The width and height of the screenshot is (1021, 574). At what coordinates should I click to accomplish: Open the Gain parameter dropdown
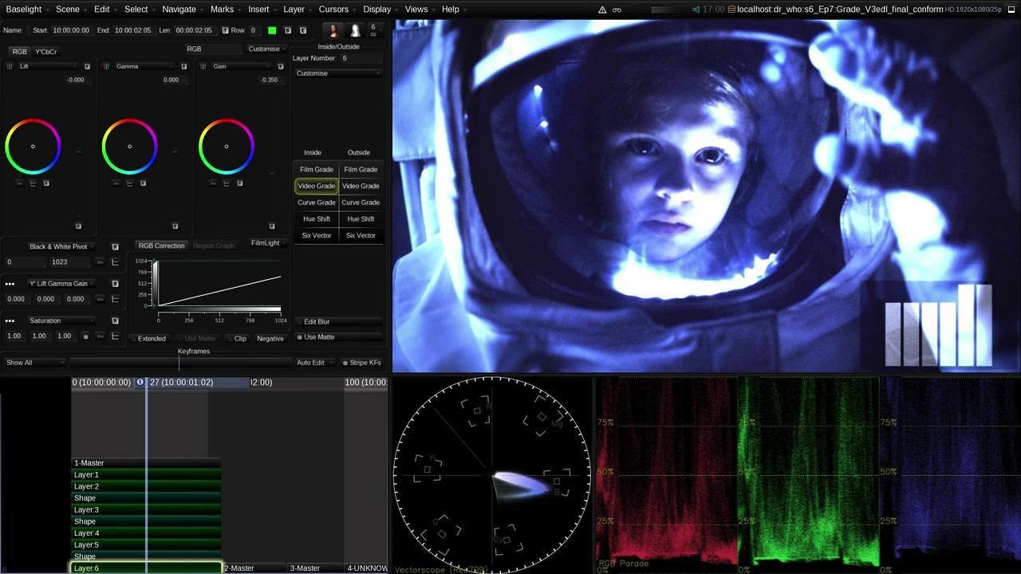(242, 66)
